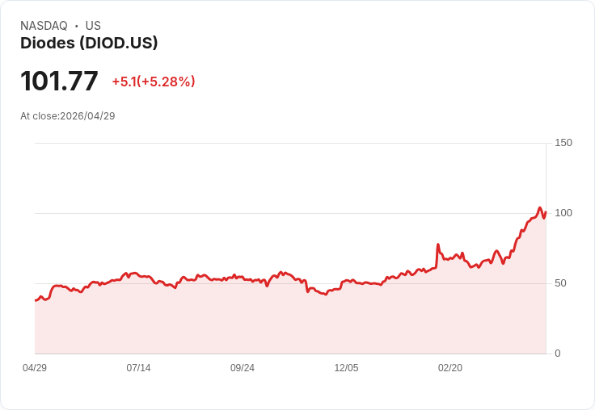Click the At close 2026/04/29 timestamp

coord(68,116)
